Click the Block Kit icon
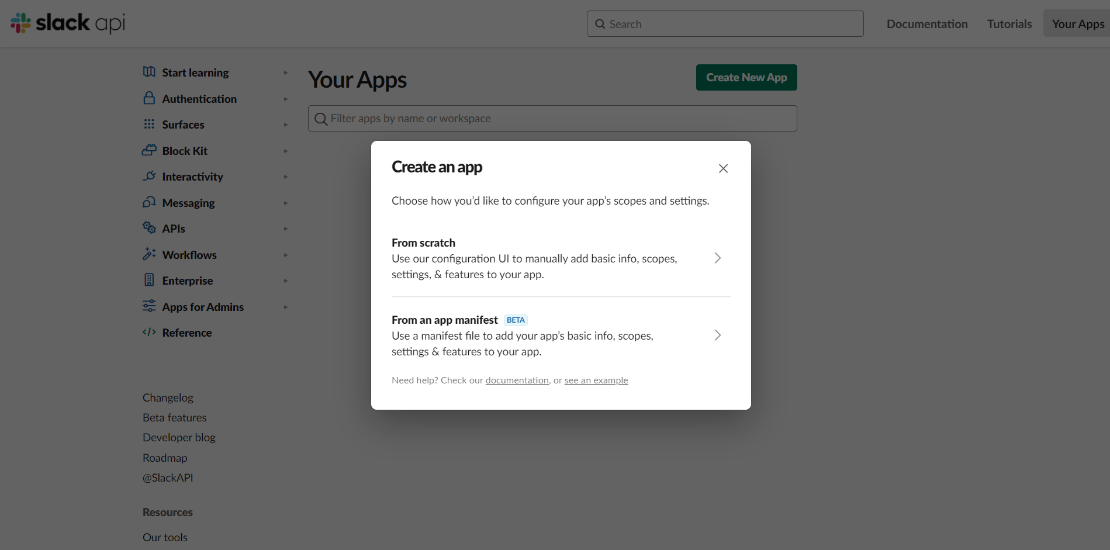Screen dimensions: 1110x550 click(149, 150)
